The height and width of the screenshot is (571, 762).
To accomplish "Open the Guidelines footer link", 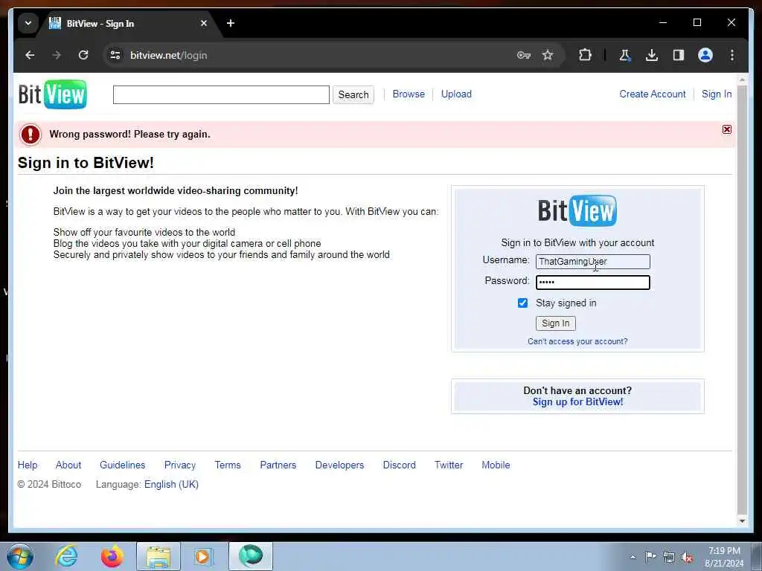I will 123,465.
